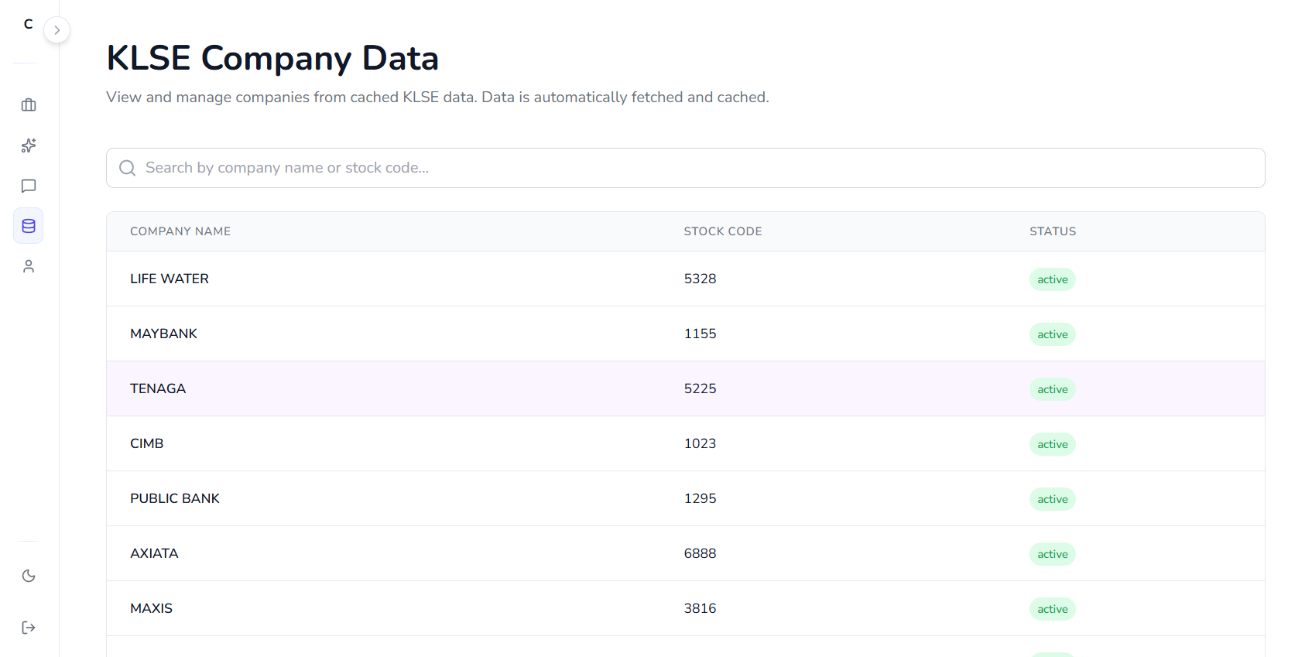Viewport: 1312px width, 657px height.
Task: Click the active status badge for AXIATA
Action: (x=1052, y=554)
